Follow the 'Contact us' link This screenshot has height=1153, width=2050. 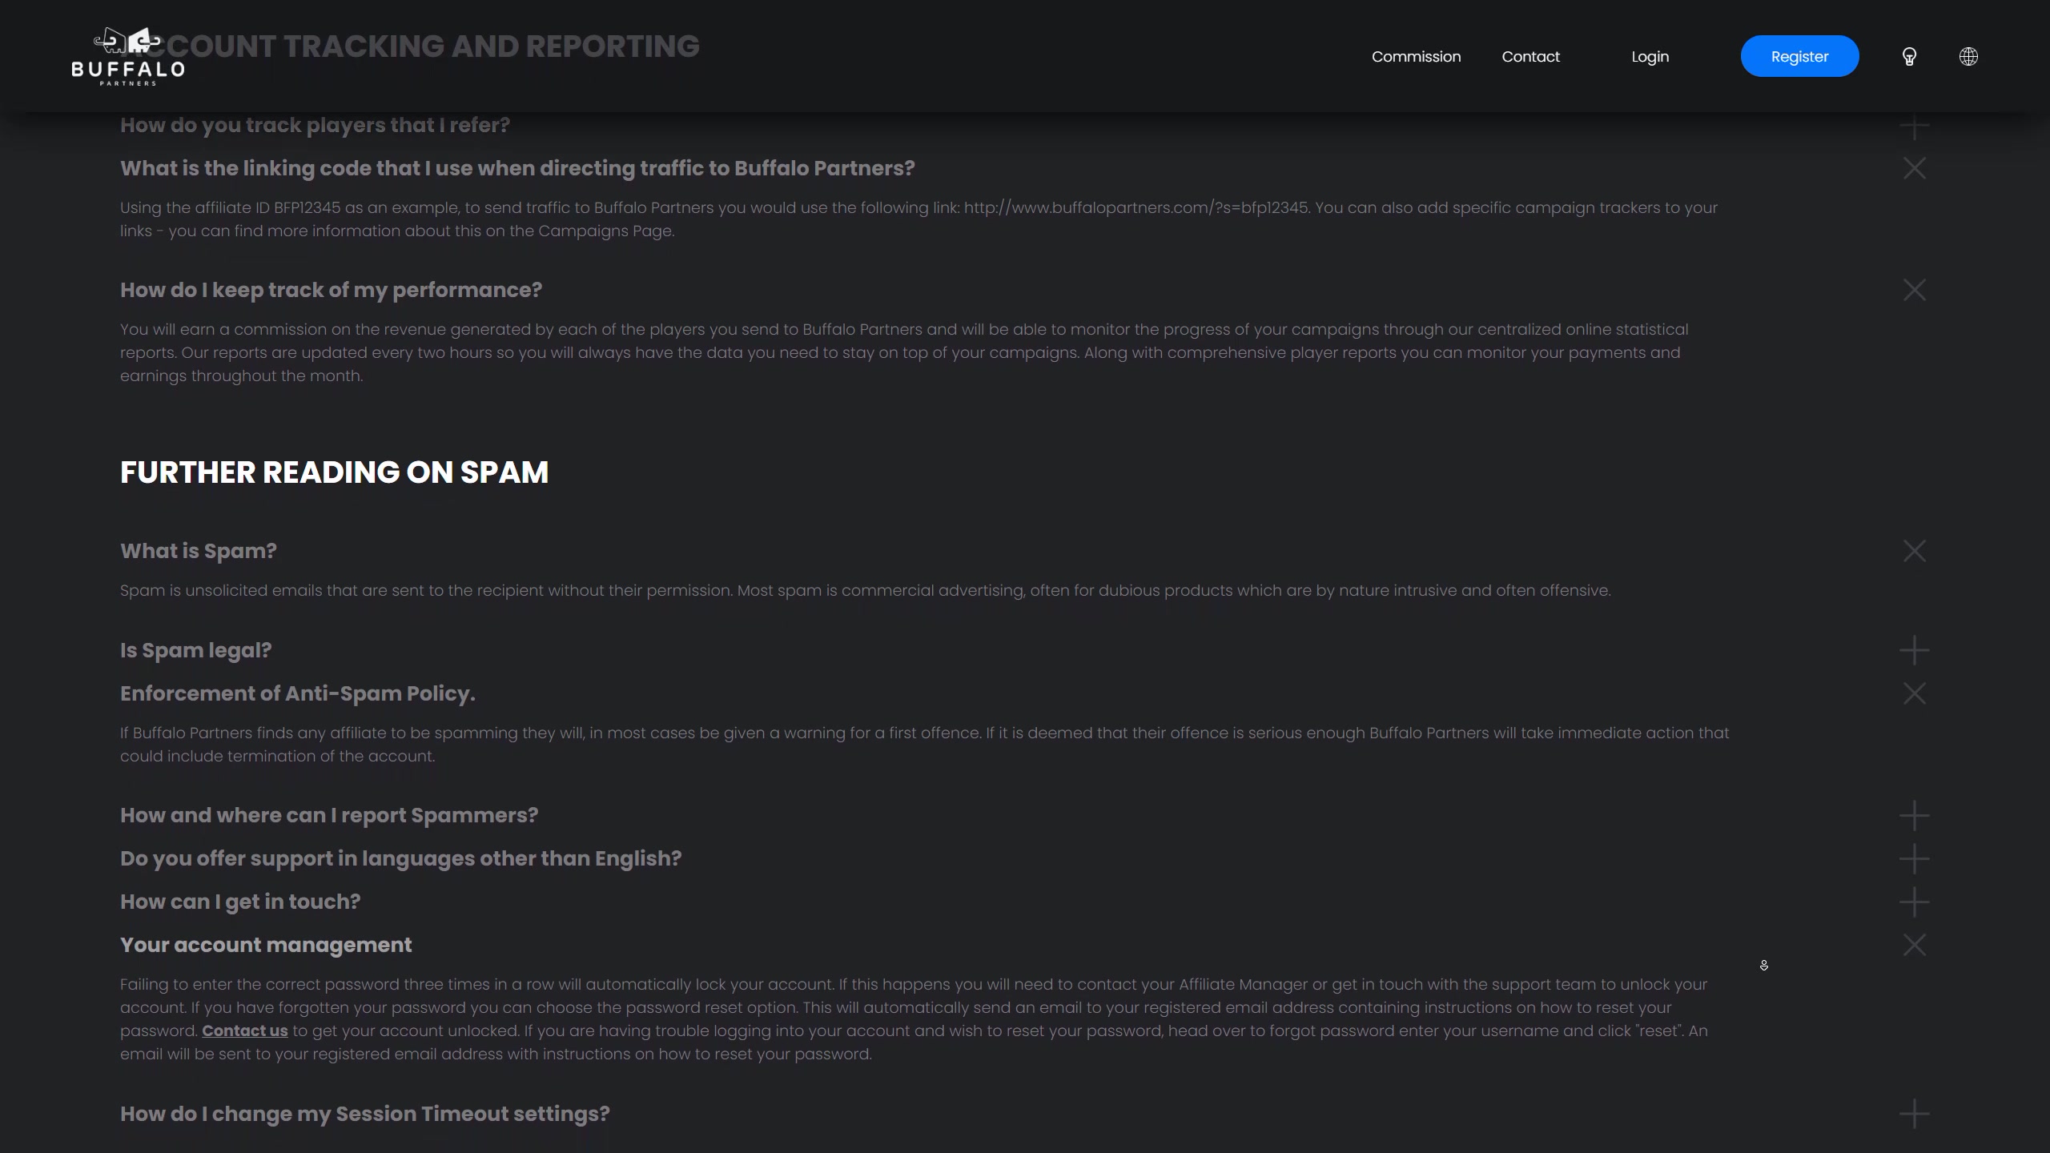[244, 1031]
